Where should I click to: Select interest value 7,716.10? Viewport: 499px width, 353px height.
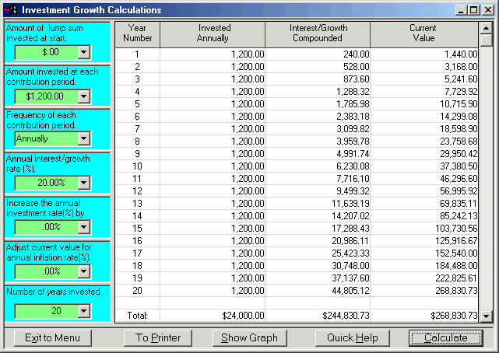[x=318, y=179]
